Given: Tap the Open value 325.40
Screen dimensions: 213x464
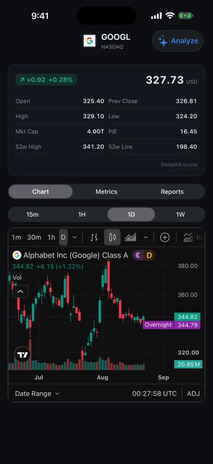Looking at the screenshot, I should 93,101.
